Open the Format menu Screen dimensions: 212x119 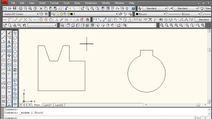click(x=54, y=3)
